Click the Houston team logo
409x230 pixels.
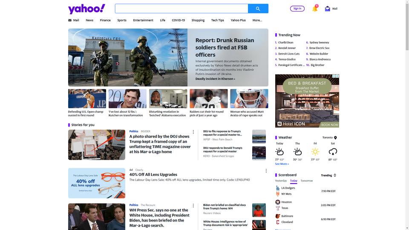(277, 202)
